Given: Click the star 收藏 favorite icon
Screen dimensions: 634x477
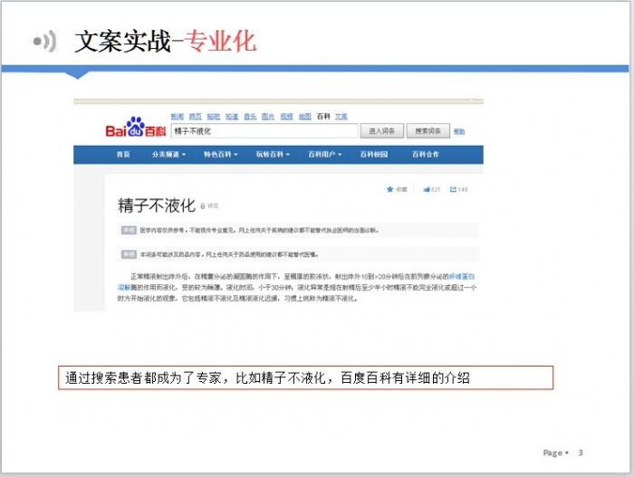Looking at the screenshot, I should pos(389,189).
